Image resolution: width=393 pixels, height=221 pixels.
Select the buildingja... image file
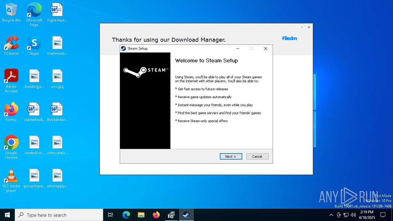coord(34,79)
